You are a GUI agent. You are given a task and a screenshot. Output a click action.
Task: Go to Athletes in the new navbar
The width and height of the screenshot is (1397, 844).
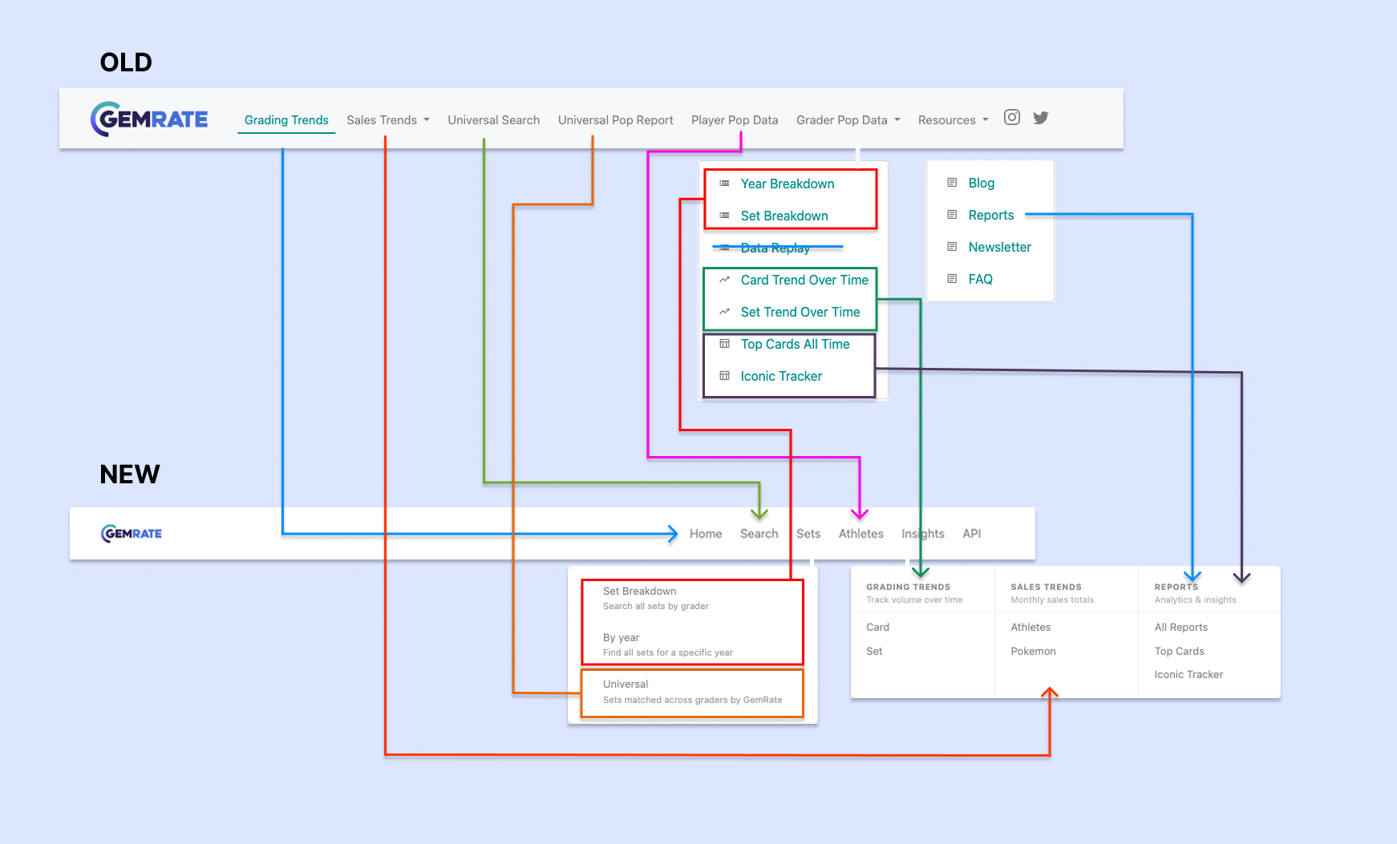click(x=860, y=534)
